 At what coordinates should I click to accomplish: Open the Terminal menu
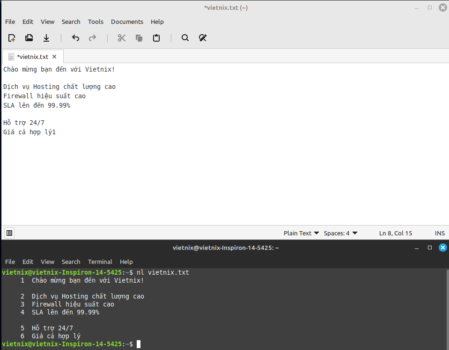(x=100, y=262)
